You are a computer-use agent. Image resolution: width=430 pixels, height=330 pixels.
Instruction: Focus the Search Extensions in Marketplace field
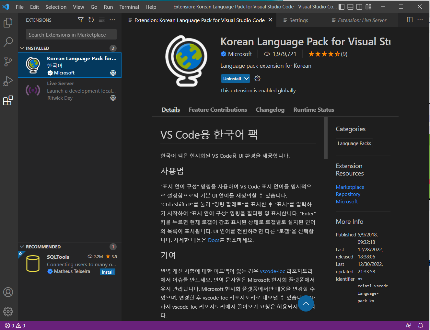(71, 35)
